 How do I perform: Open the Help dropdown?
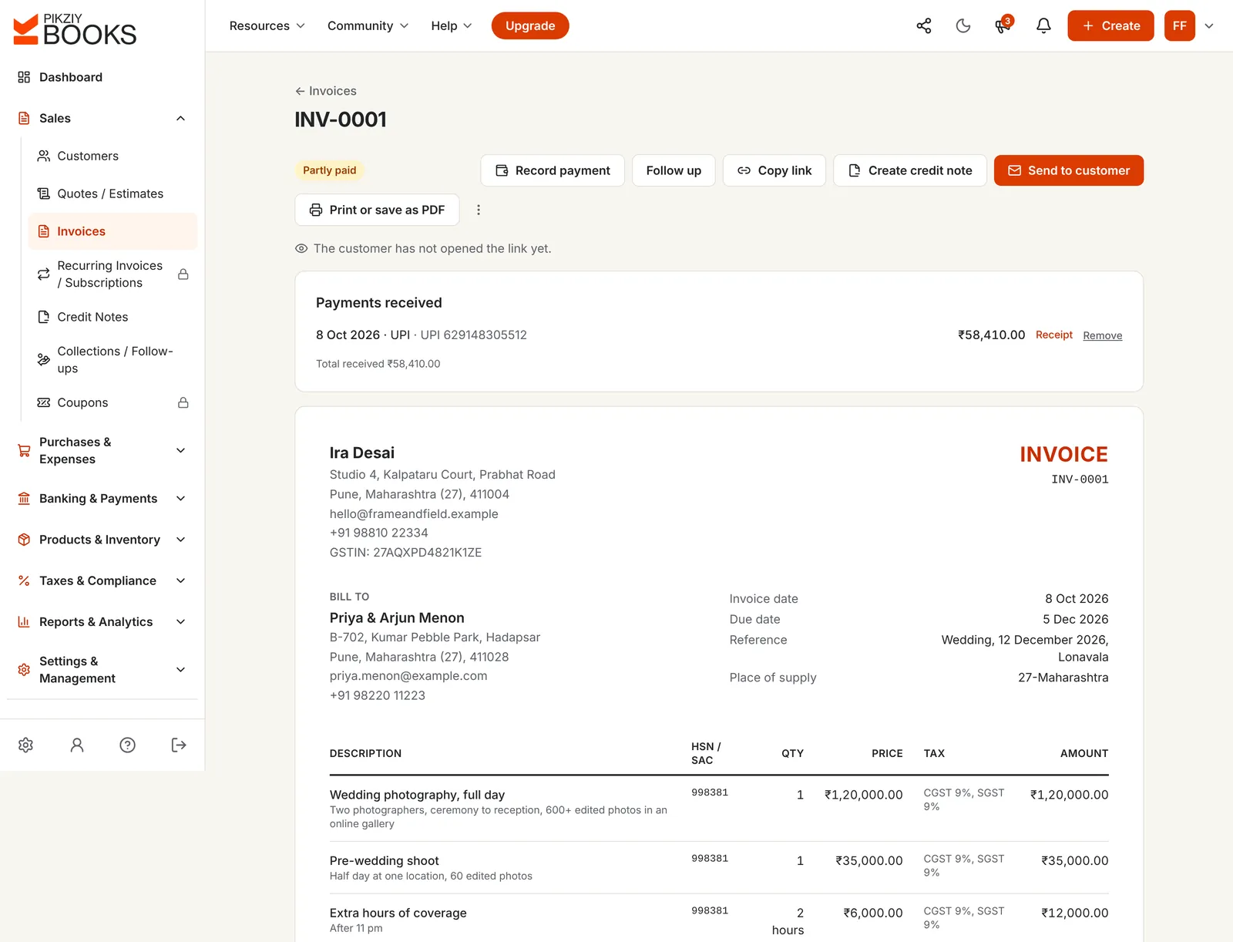pos(452,26)
